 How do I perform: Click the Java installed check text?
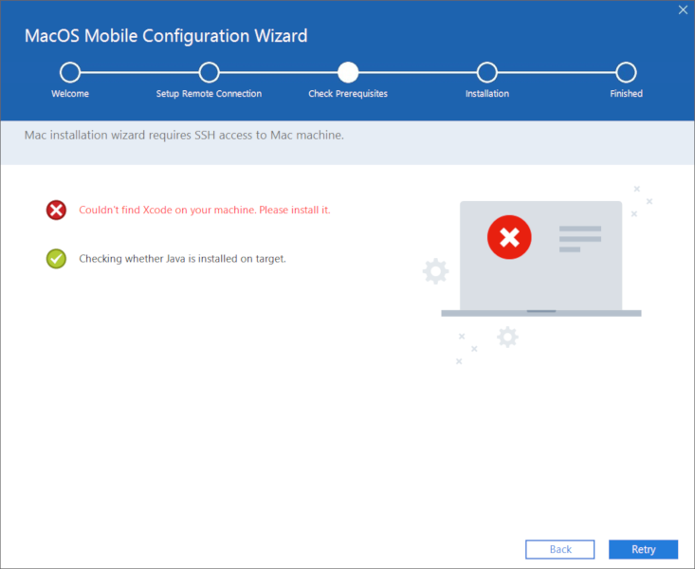[182, 259]
